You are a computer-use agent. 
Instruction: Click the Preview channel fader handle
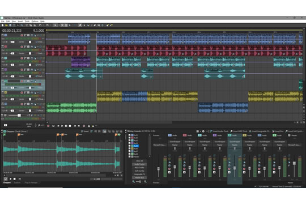pos(159,169)
